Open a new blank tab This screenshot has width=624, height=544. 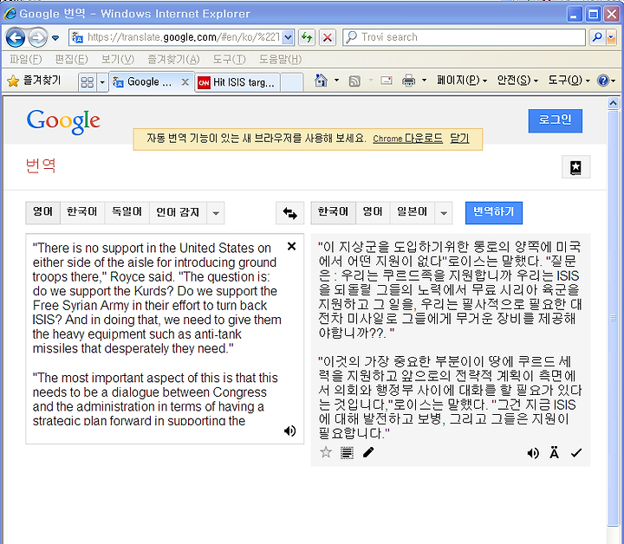[291, 82]
